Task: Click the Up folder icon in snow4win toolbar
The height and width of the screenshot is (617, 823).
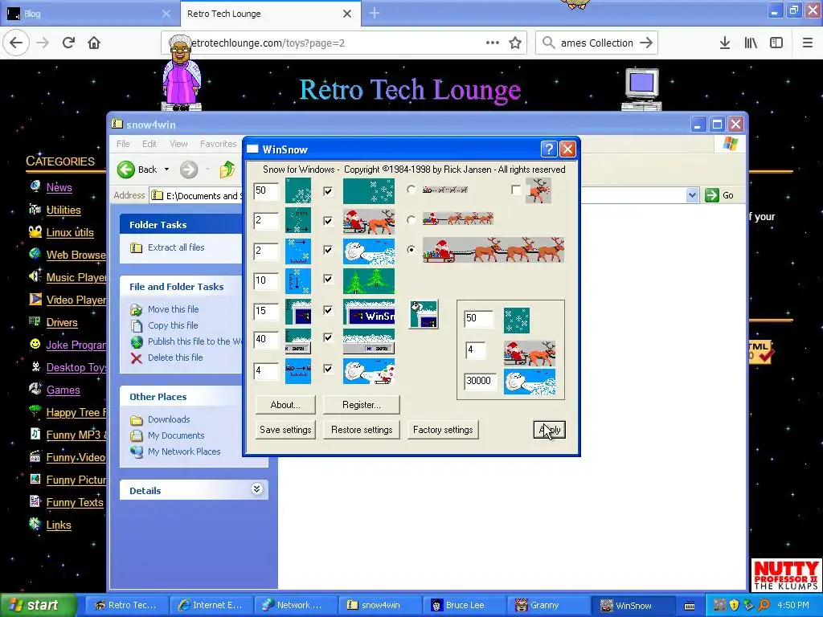Action: (227, 170)
